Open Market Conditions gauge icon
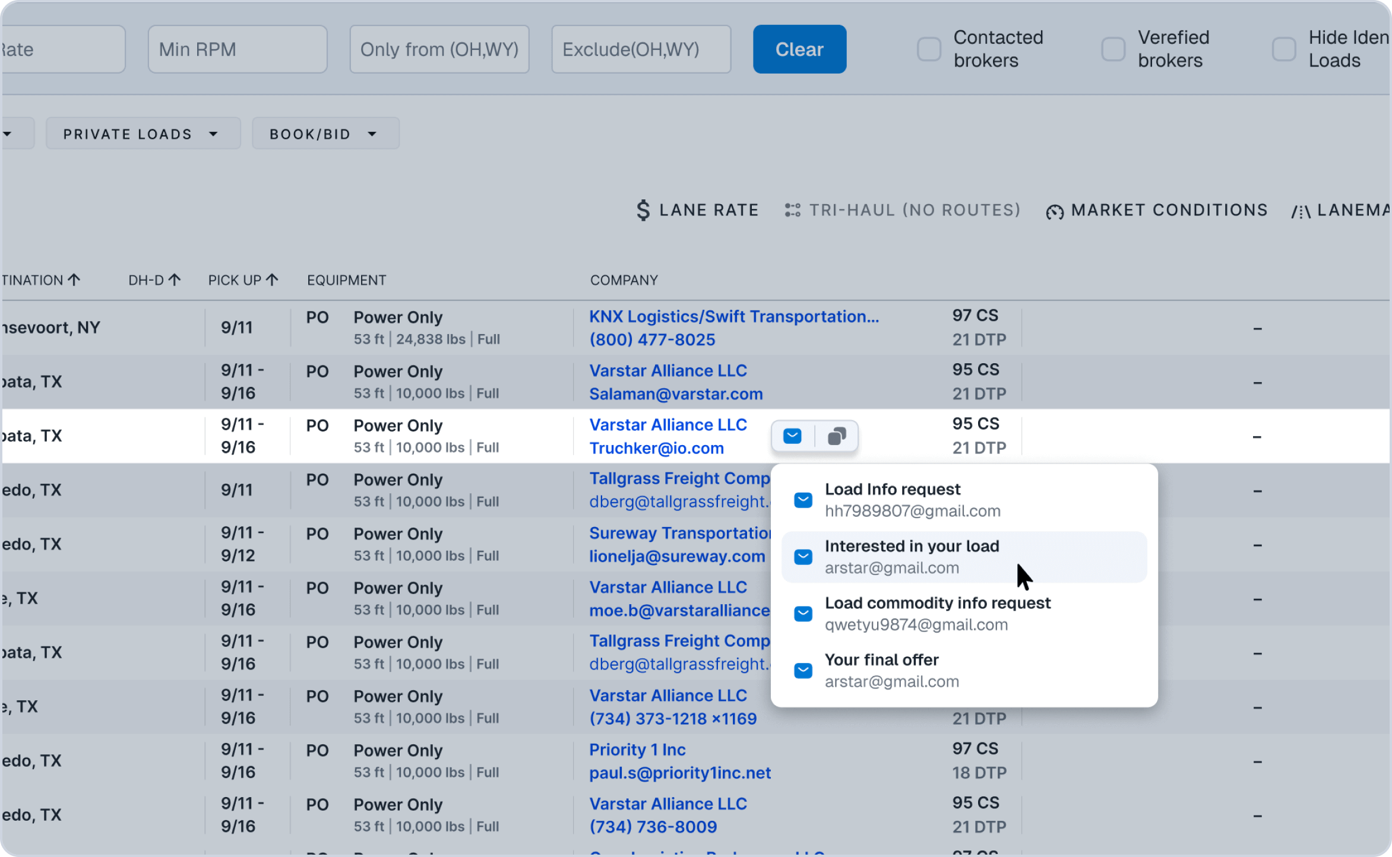The height and width of the screenshot is (857, 1392). [1055, 210]
